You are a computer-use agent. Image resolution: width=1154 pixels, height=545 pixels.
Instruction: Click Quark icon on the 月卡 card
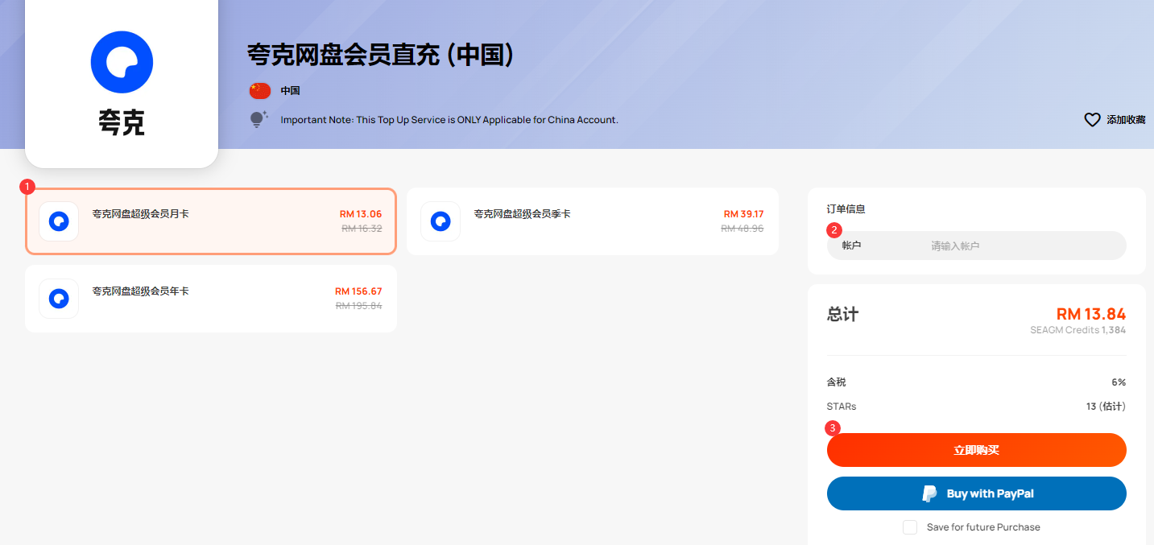[x=59, y=221]
